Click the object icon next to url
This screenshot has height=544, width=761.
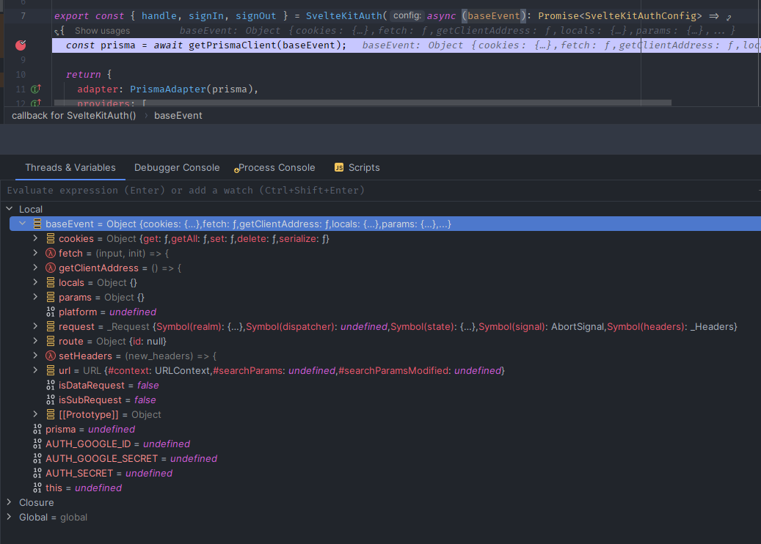pos(51,370)
